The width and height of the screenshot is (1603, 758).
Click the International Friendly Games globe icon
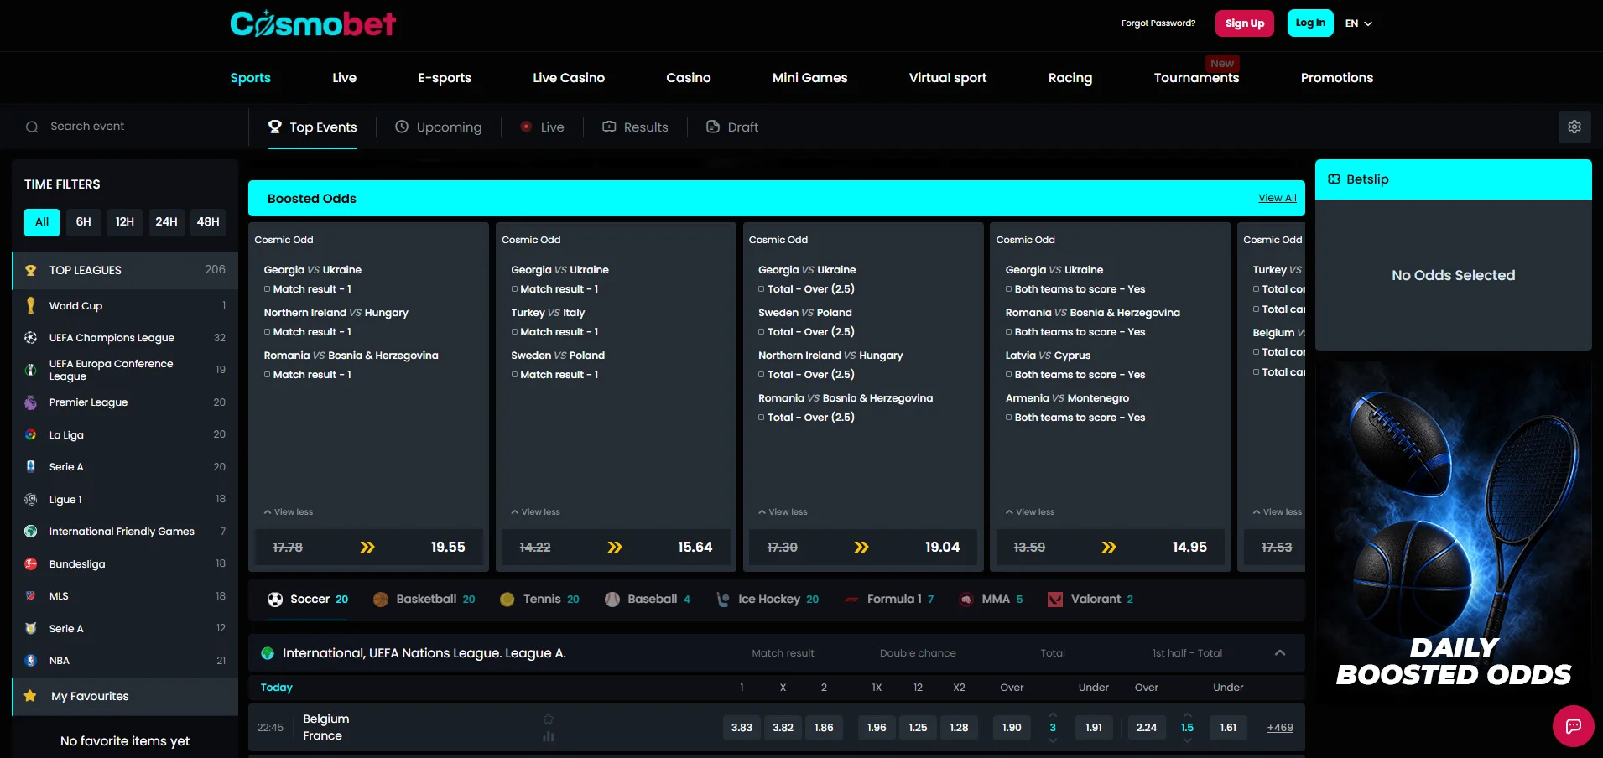[31, 531]
